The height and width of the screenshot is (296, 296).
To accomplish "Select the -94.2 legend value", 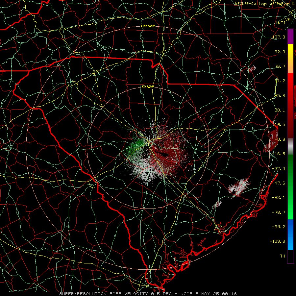I will coord(279,227).
